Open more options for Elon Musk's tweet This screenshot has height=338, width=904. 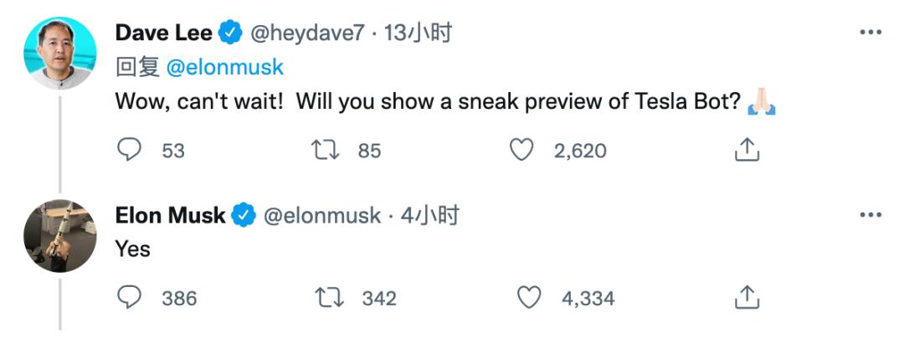pos(871,215)
